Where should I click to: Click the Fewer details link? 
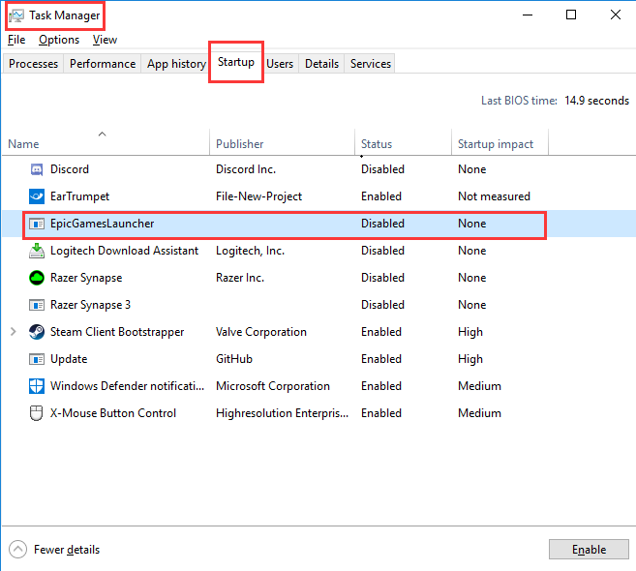point(67,550)
